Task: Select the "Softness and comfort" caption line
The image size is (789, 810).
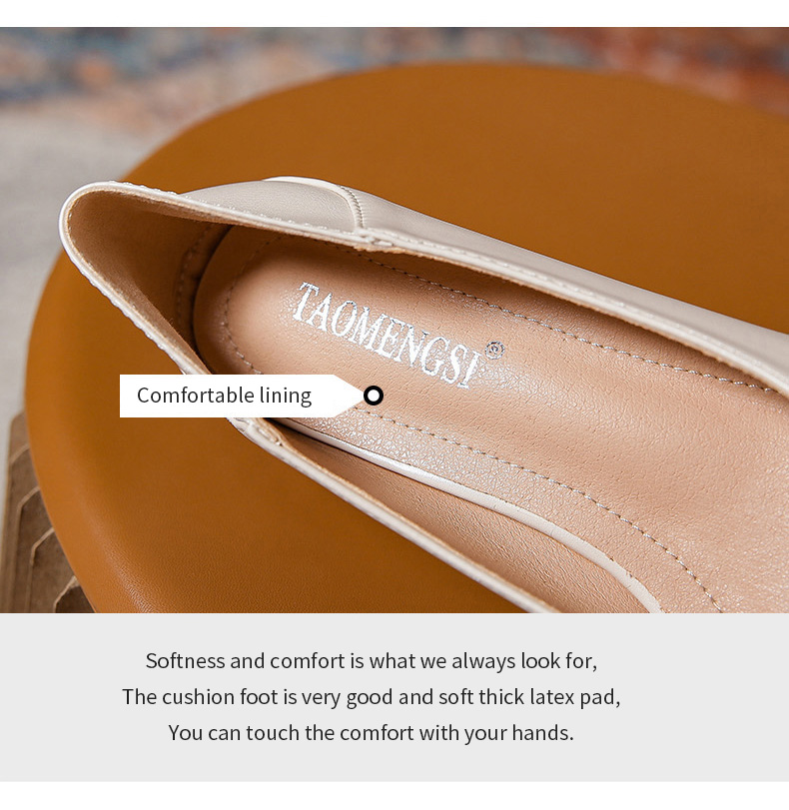Action: pyautogui.click(x=371, y=661)
